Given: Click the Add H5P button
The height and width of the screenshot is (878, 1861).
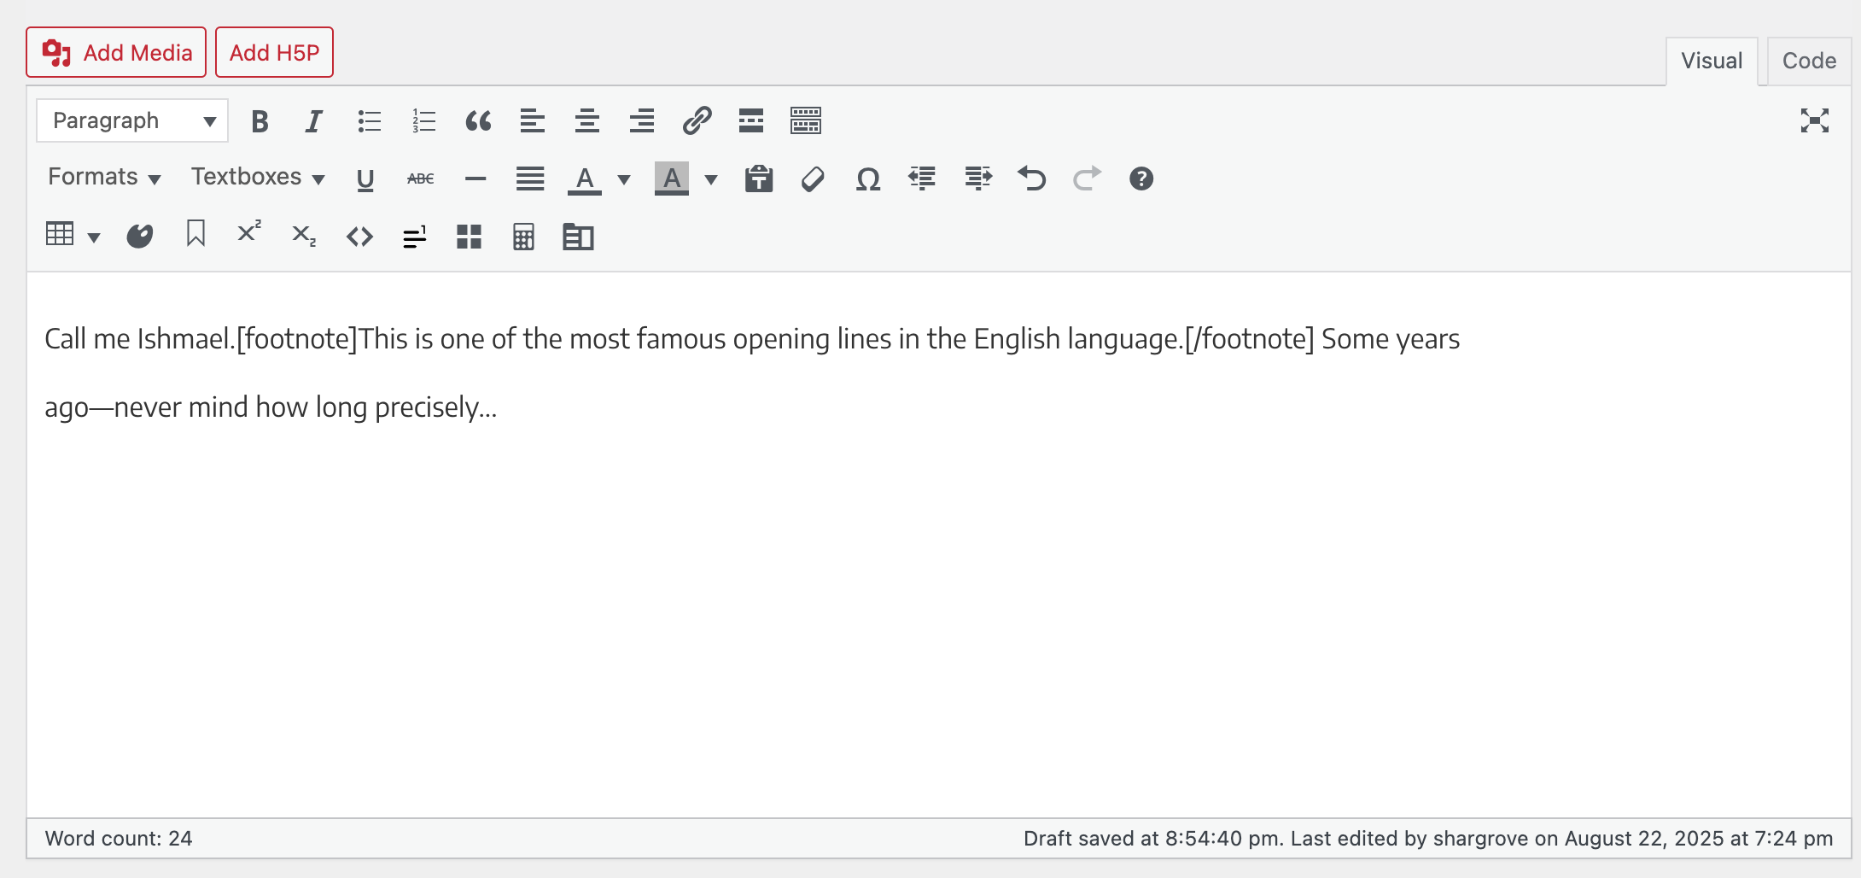Looking at the screenshot, I should pyautogui.click(x=274, y=53).
